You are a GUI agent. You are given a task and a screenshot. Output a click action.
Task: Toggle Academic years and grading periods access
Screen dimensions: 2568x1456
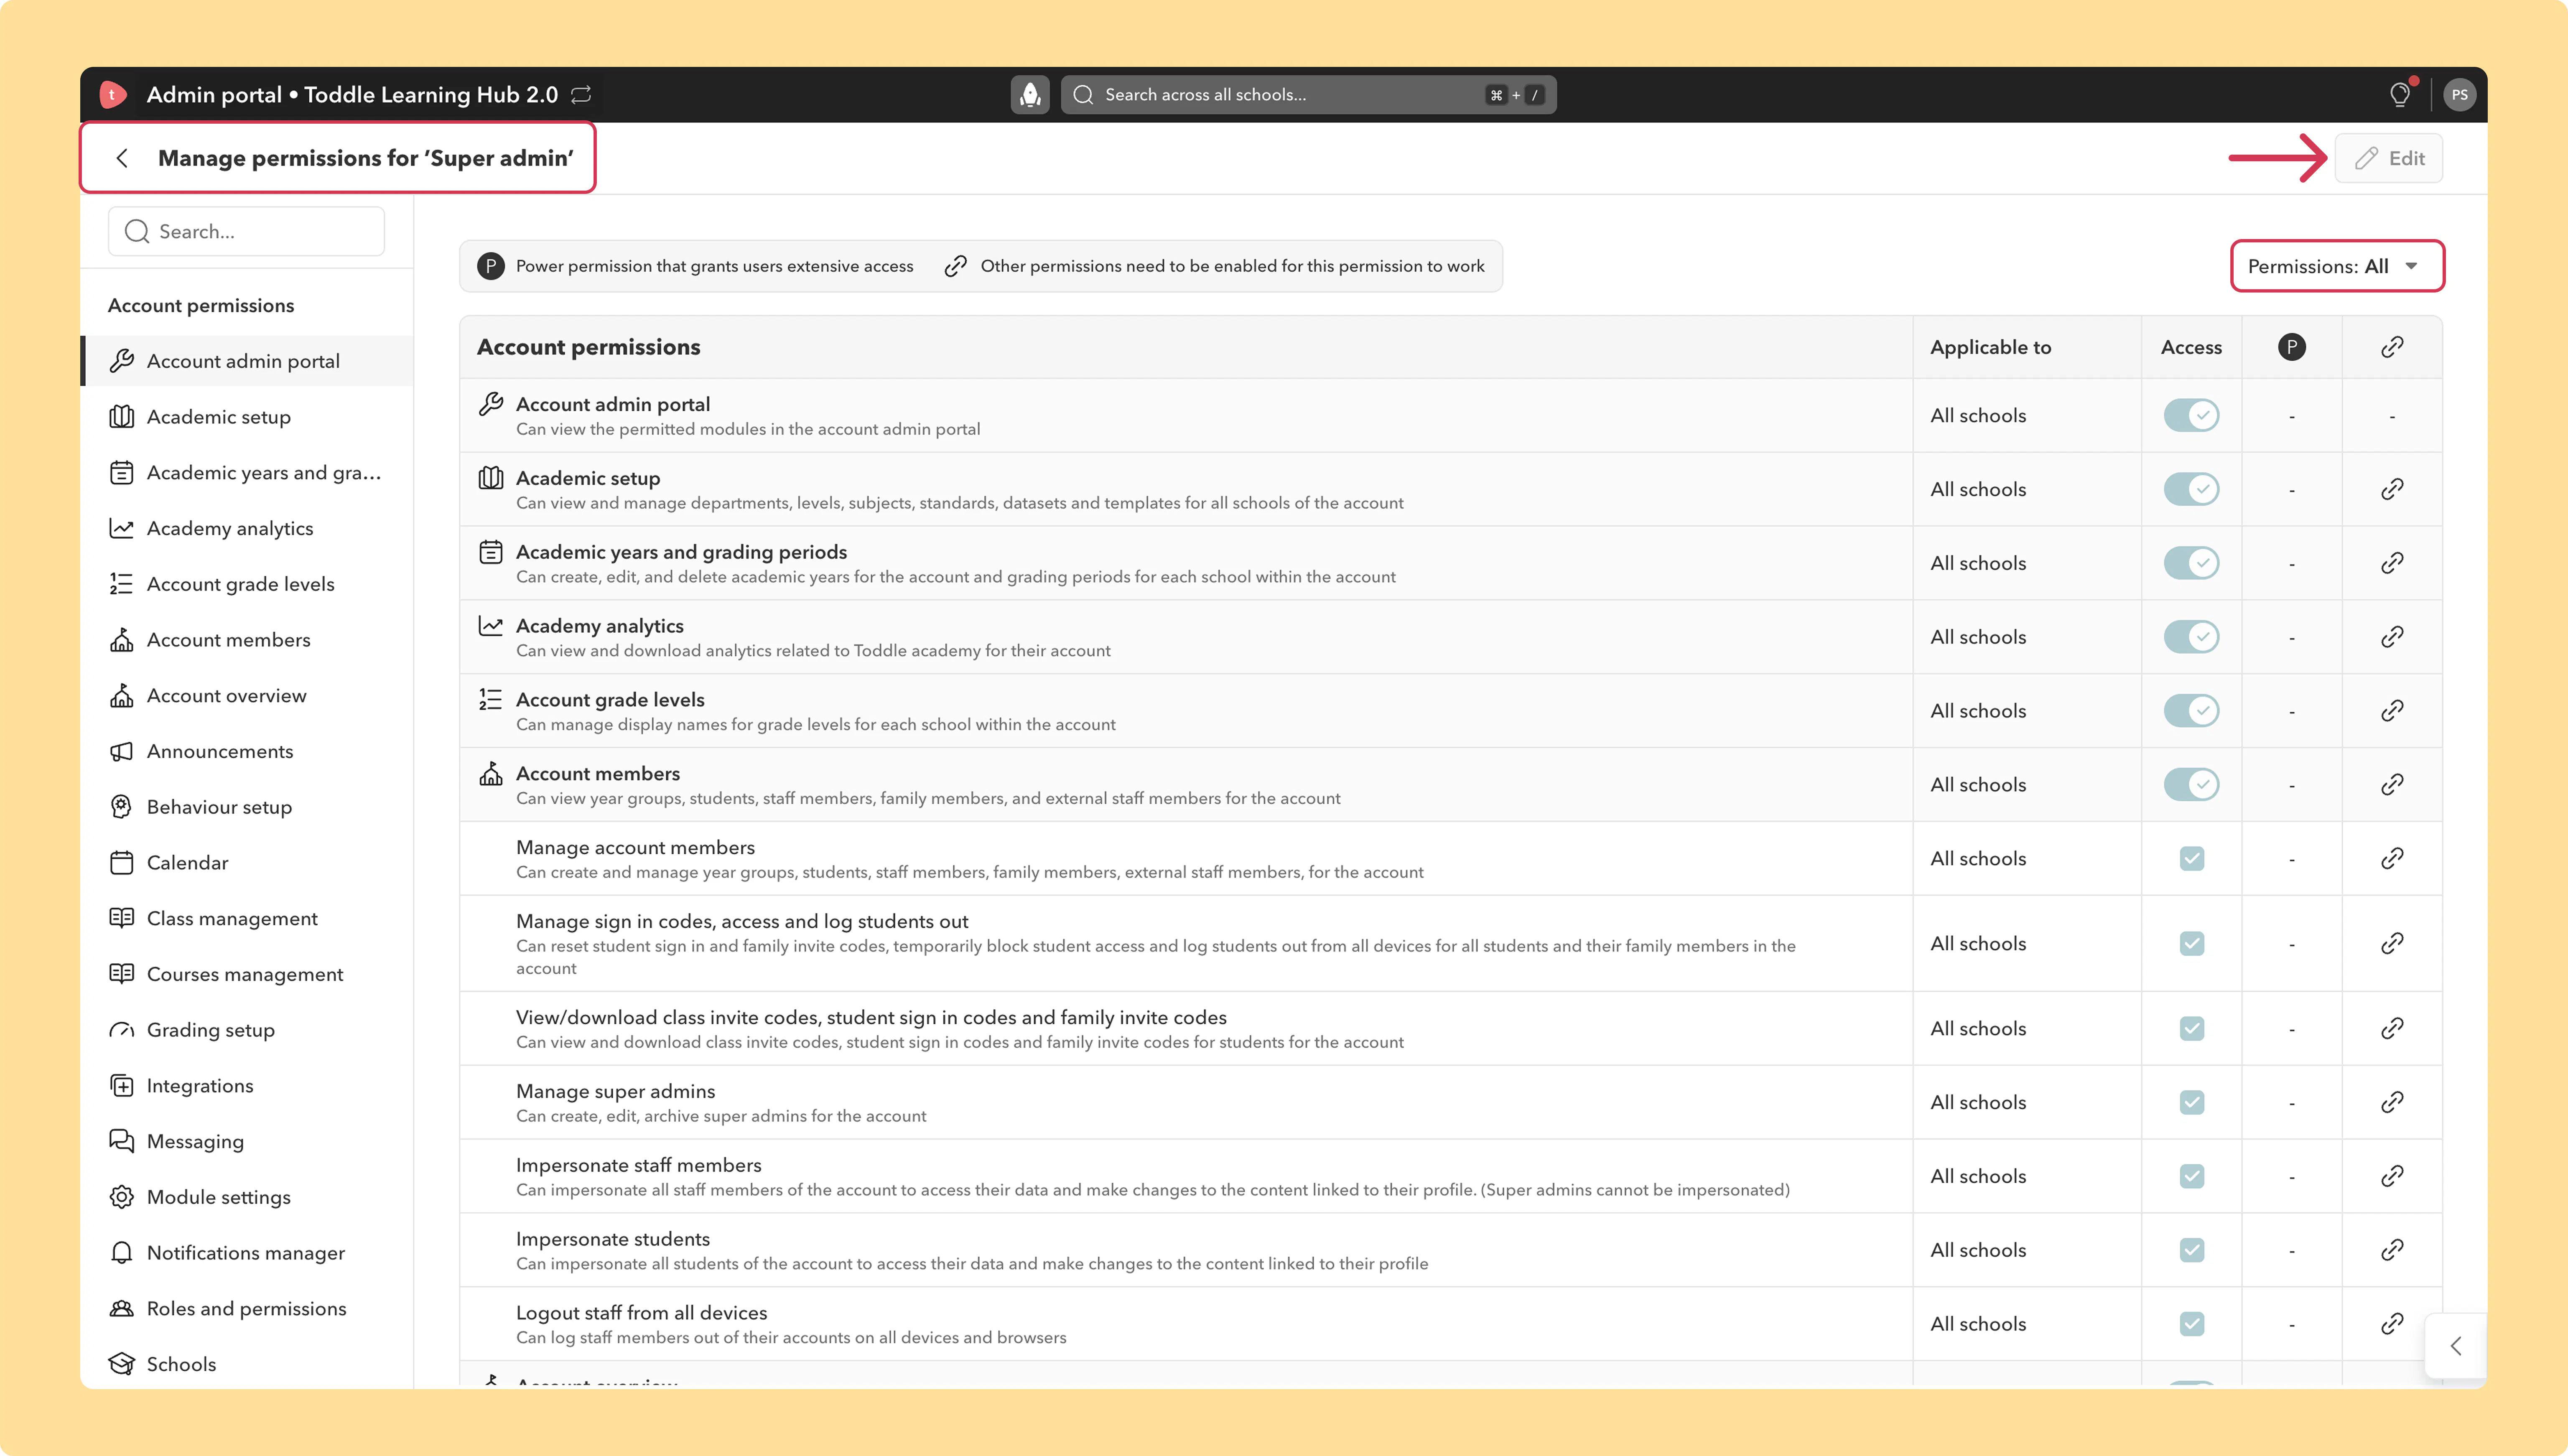[x=2191, y=563]
